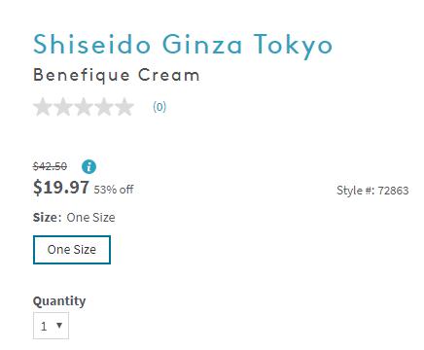Image resolution: width=424 pixels, height=350 pixels.
Task: Select the fourth rating star
Action: pos(104,107)
